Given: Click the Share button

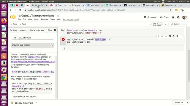Looking at the screenshot, I should click(164, 17).
